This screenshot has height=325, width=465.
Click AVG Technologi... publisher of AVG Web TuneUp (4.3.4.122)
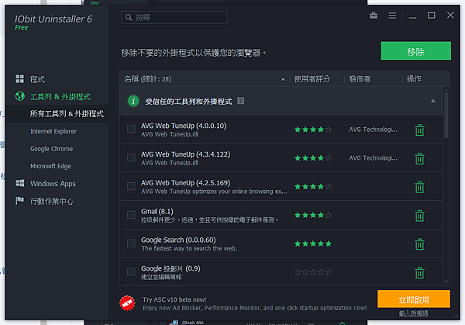pos(373,158)
